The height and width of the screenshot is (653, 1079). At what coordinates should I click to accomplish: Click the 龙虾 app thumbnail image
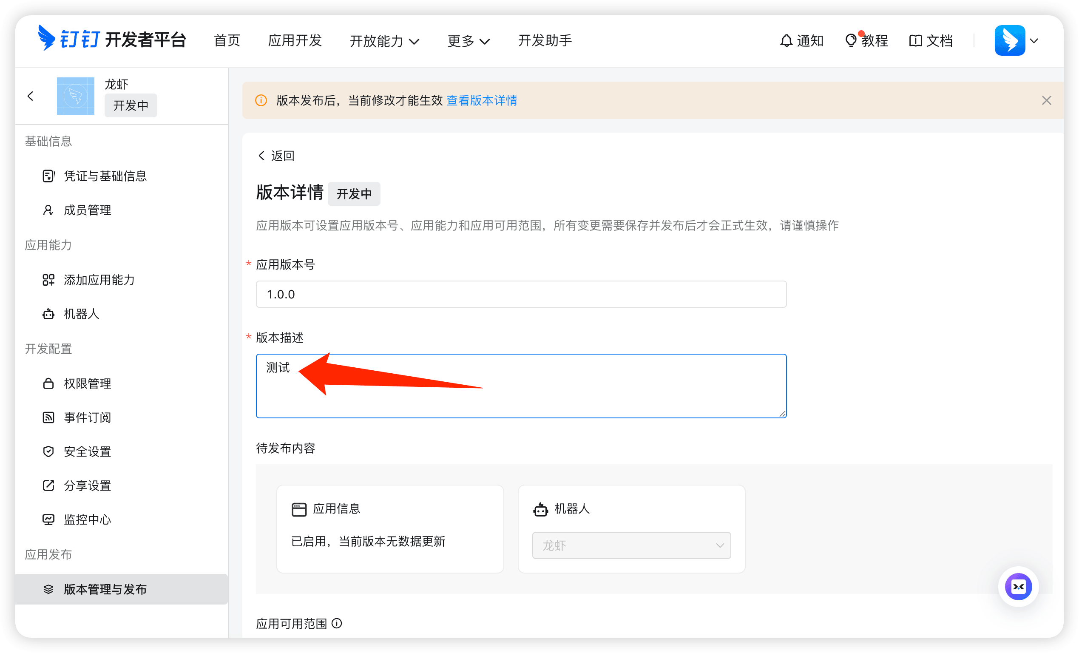point(76,96)
